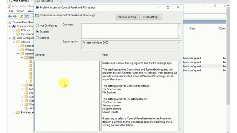The width and height of the screenshot is (237, 133).
Task: Select the Not Configured radio button
Action: coord(37,25)
